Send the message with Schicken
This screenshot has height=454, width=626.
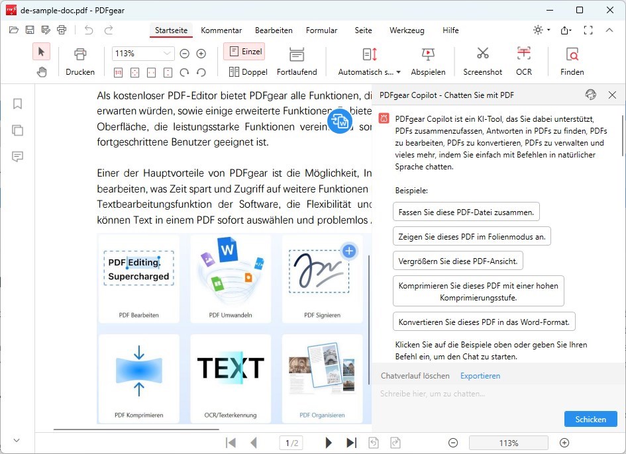click(590, 419)
